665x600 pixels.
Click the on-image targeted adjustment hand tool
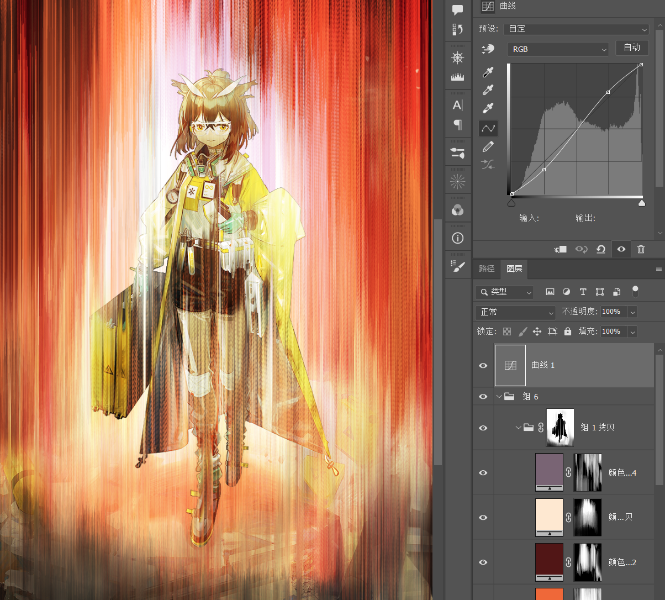[x=488, y=49]
